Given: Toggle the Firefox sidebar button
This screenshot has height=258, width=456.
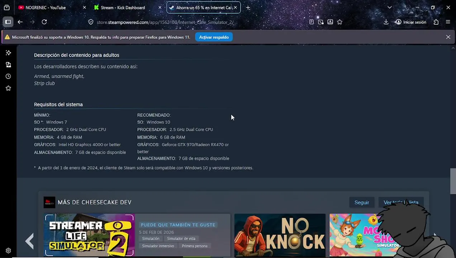Looking at the screenshot, I should [x=8, y=22].
